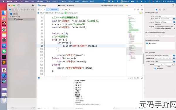The height and width of the screenshot is (110, 176).
Task: Open the issue navigator warning icon
Action: click(x=22, y=10)
